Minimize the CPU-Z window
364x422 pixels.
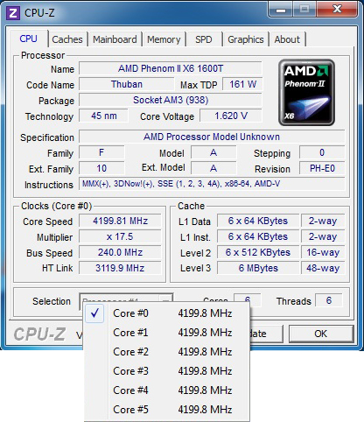point(281,10)
